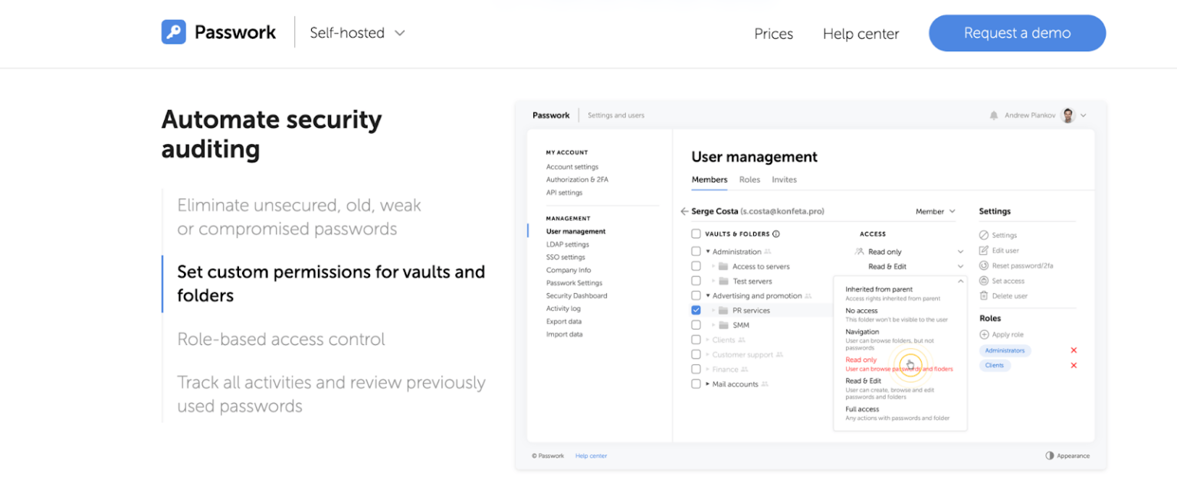Remove the Administrators role with red X
1177x492 pixels.
[1074, 350]
